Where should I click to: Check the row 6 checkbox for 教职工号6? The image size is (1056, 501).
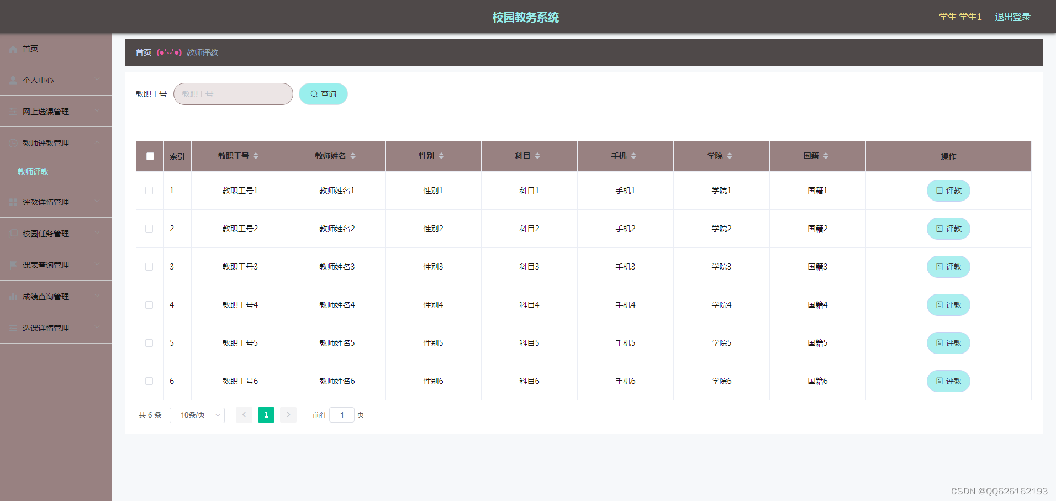tap(149, 381)
